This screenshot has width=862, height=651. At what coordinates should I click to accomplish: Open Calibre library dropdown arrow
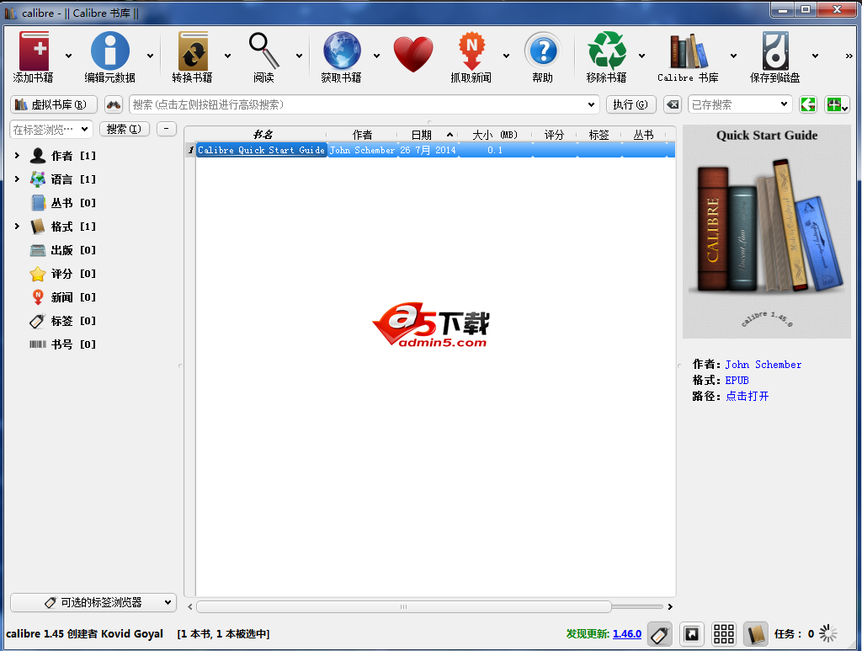(733, 56)
